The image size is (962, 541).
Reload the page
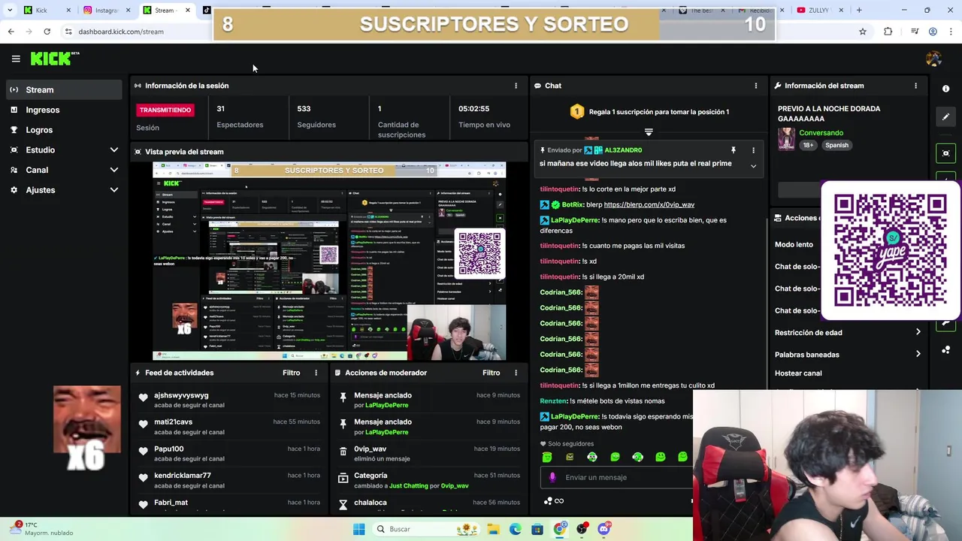pos(47,32)
